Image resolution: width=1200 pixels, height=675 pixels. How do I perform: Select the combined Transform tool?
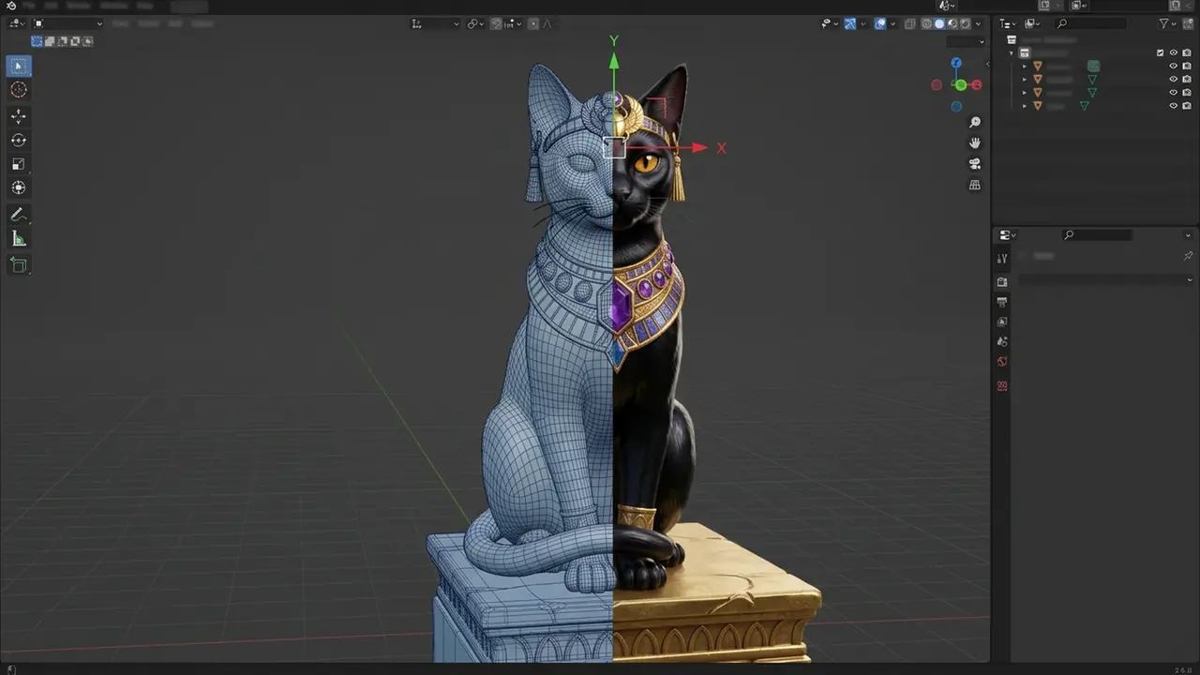click(19, 187)
